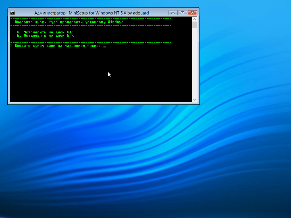
Task: Click the console scrollbar up arrow
Action: click(194, 19)
